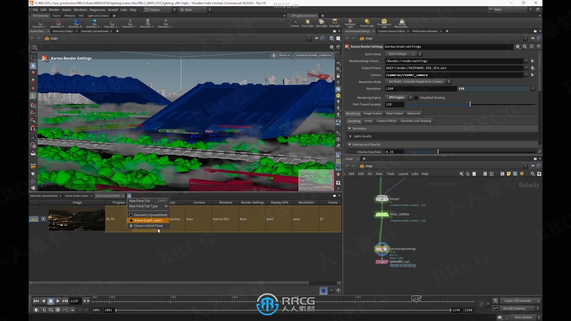Click the Resolution width field showing 1280
Viewport: 571px width, 321px height.
pyautogui.click(x=421, y=89)
